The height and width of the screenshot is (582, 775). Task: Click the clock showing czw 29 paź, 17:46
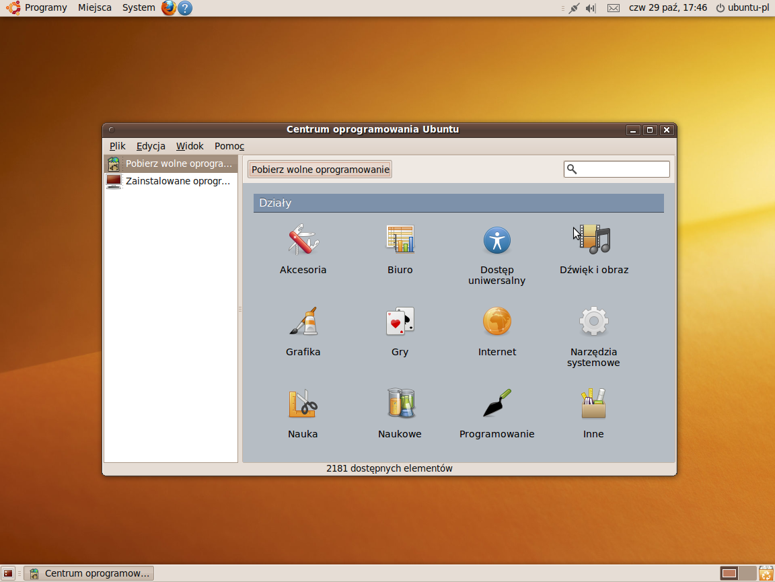668,7
